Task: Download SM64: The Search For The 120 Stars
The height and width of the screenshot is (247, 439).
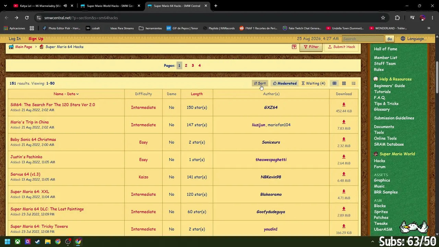Action: [344, 105]
